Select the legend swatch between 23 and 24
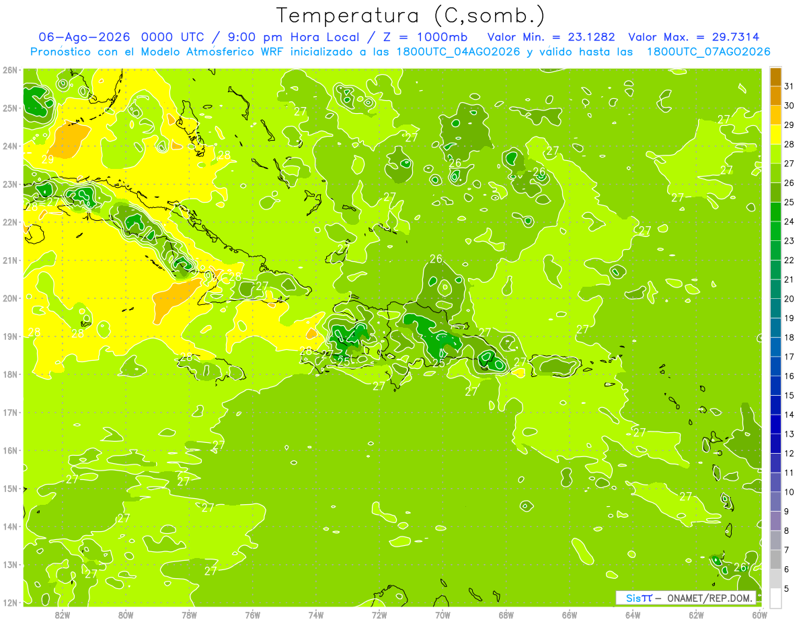The width and height of the screenshot is (807, 624). click(775, 231)
